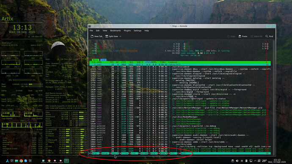
Task: Switch to second pink-icon task window
Action: coord(61,161)
